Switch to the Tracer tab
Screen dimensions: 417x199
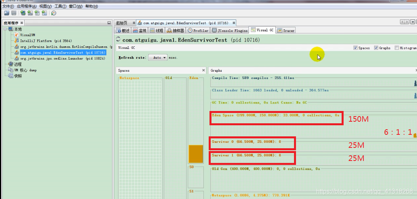coord(286,31)
